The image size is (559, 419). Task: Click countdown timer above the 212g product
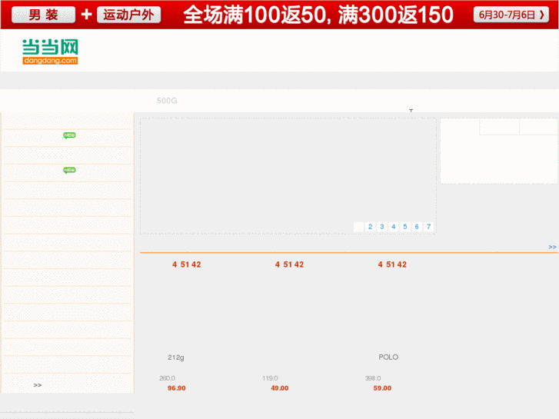[x=186, y=264]
